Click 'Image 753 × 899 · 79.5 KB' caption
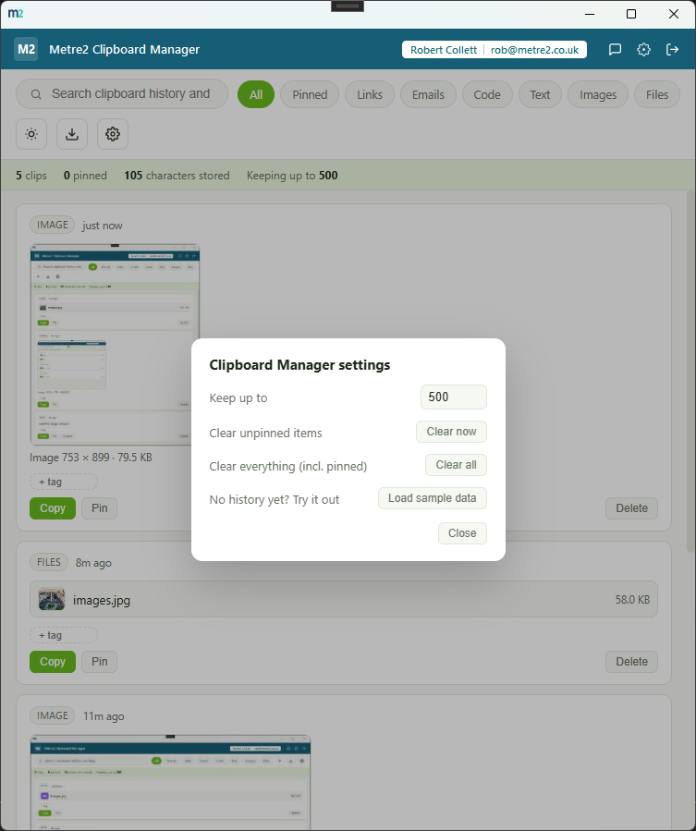 [x=91, y=458]
